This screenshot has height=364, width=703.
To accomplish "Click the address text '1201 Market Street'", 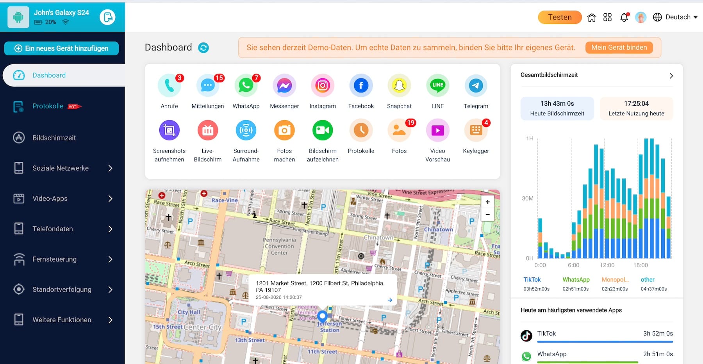I will [320, 286].
